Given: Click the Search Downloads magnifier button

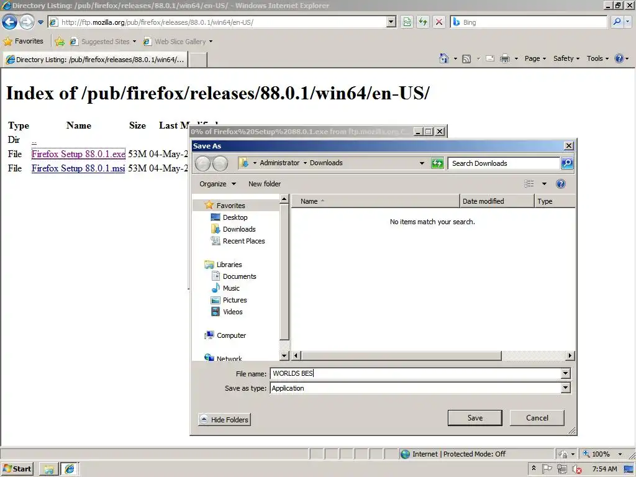Looking at the screenshot, I should [567, 163].
